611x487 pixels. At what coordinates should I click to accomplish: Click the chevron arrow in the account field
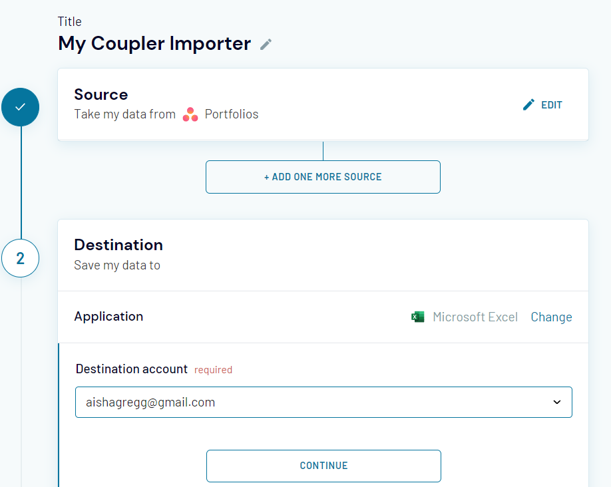558,402
